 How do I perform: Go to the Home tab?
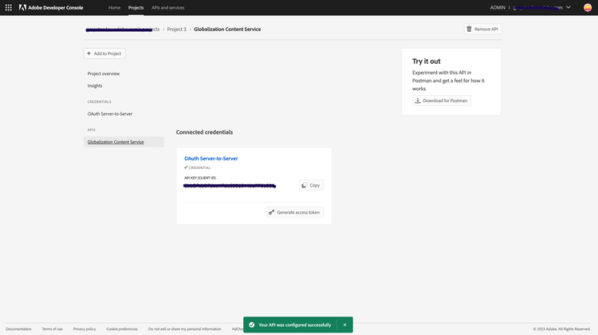(114, 7)
